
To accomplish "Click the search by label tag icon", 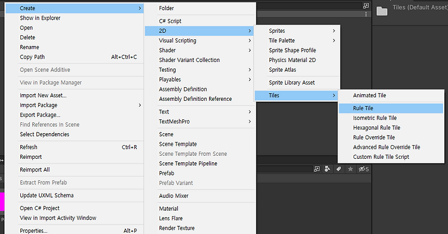I will tap(339, 169).
